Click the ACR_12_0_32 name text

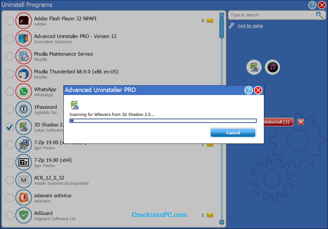point(49,178)
